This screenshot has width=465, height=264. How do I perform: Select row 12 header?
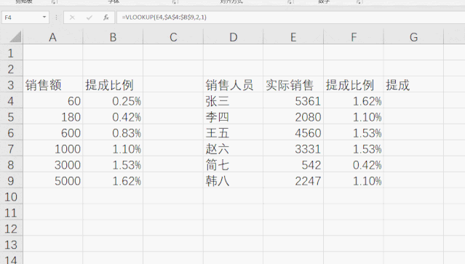11,228
